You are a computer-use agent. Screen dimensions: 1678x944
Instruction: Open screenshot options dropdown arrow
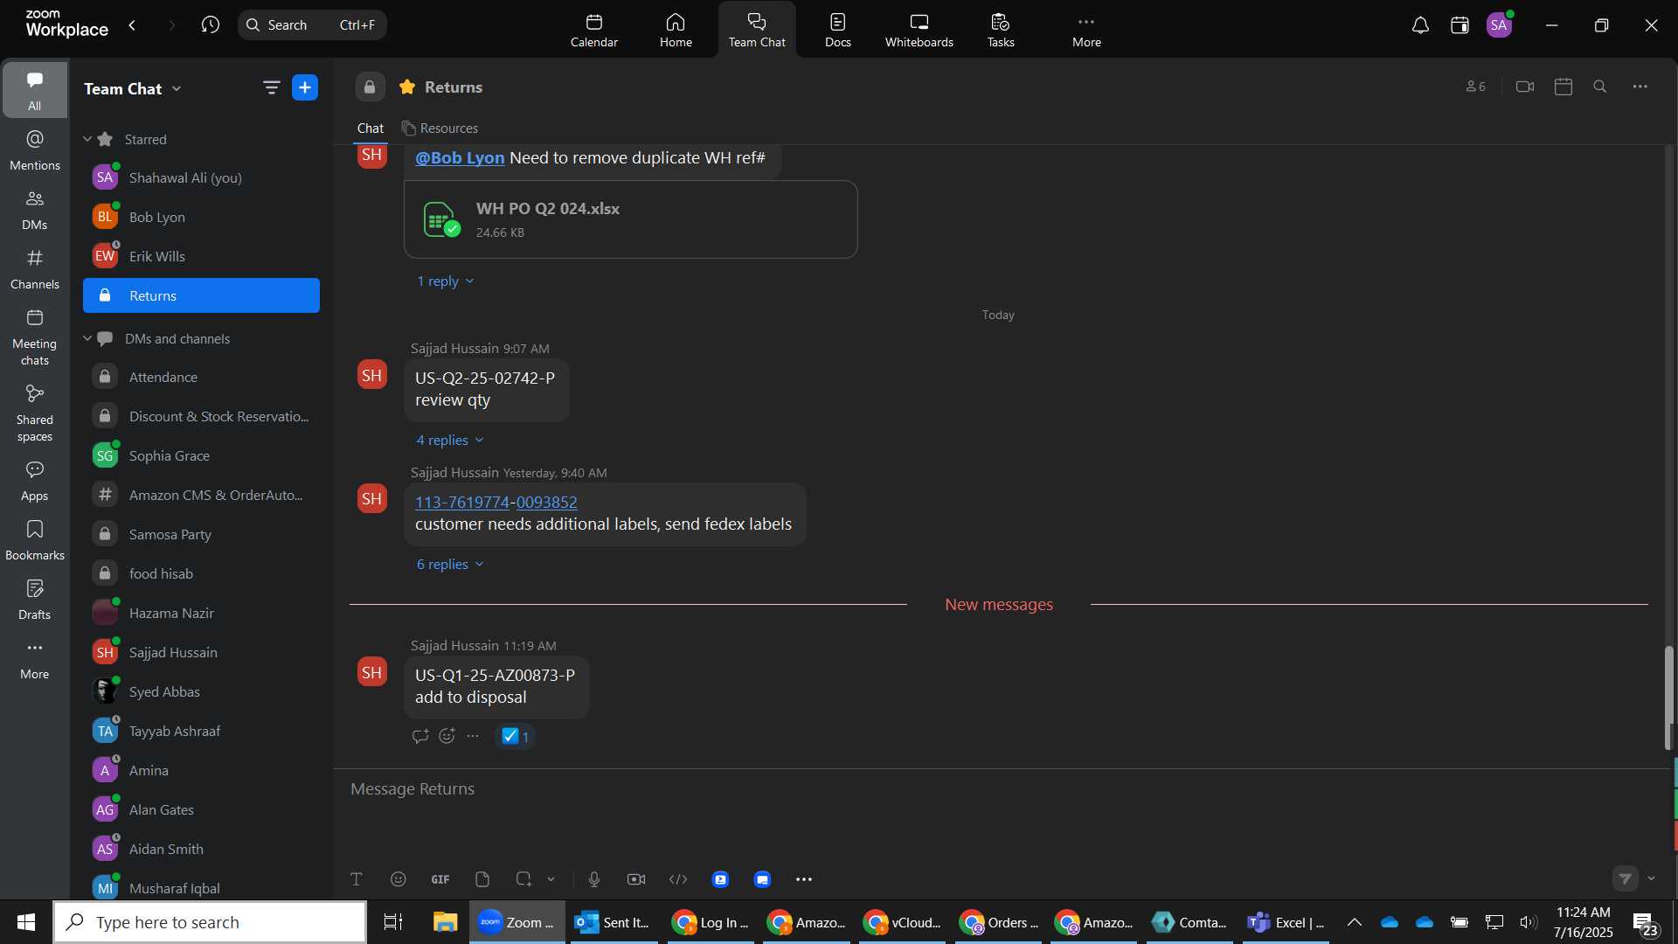pyautogui.click(x=551, y=879)
